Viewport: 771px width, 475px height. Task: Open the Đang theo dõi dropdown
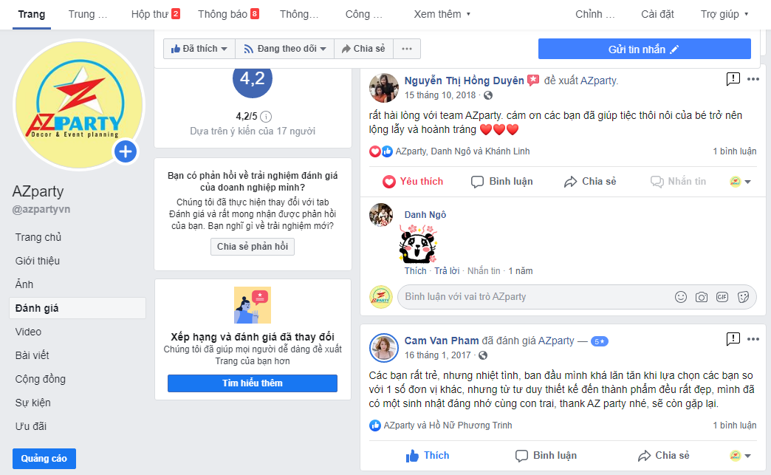coord(285,49)
